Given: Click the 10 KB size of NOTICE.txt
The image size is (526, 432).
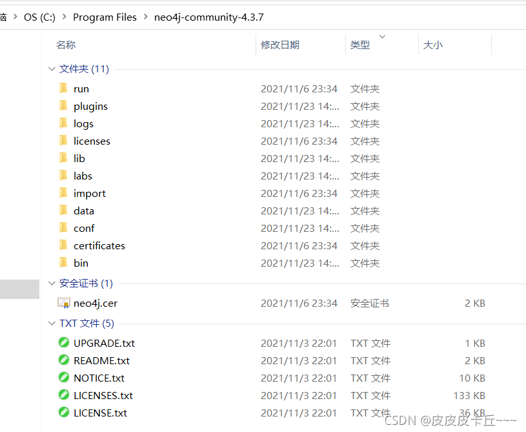Looking at the screenshot, I should tap(472, 378).
